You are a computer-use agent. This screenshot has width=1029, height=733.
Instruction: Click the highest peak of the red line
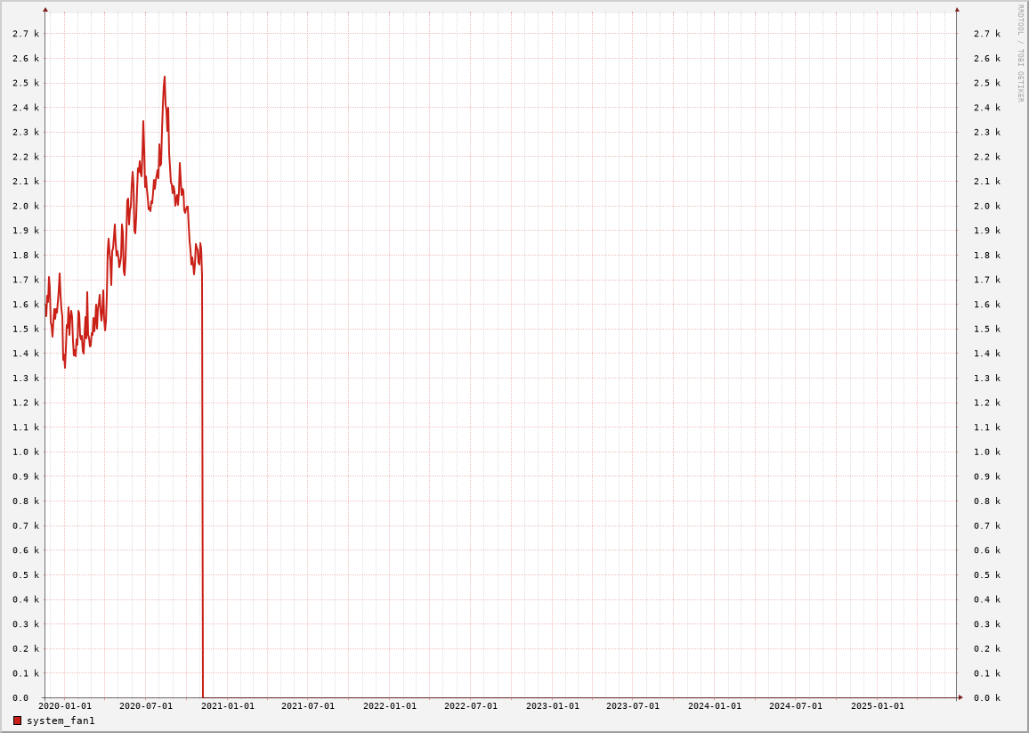point(165,77)
